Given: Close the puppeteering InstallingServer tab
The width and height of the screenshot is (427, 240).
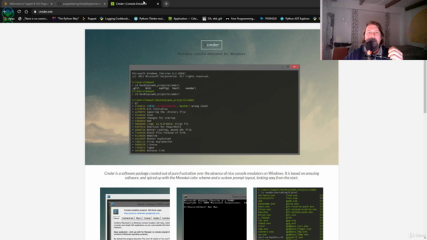Looking at the screenshot, I should tap(105, 4).
